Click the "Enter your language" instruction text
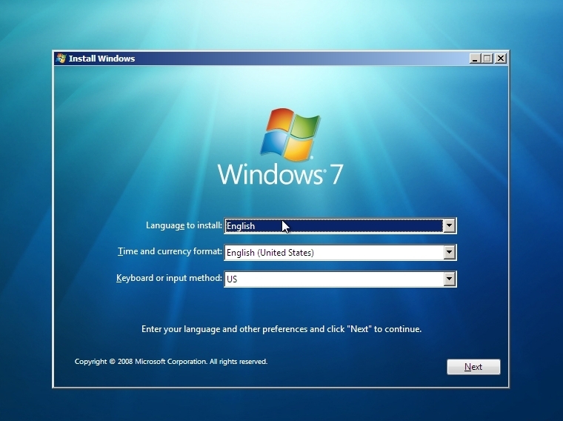This screenshot has width=563, height=421. 281,329
